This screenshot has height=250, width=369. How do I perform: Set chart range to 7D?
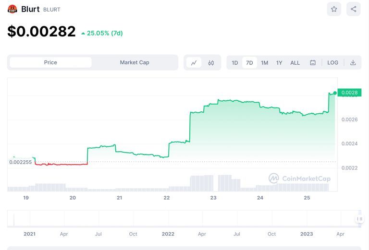tap(249, 63)
